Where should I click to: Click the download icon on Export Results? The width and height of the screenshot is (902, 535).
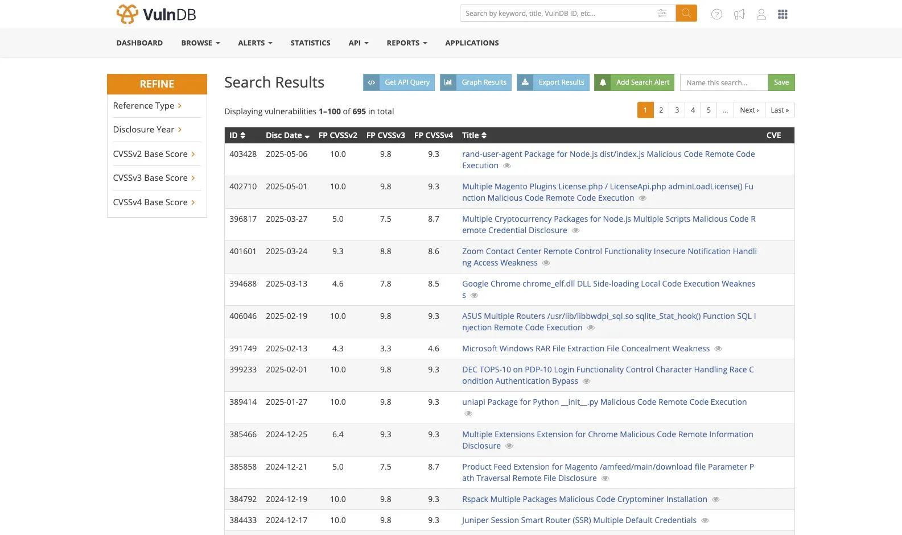[x=525, y=82]
